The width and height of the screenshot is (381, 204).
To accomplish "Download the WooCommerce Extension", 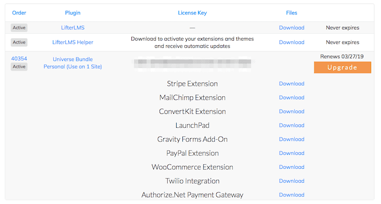I will click(x=291, y=167).
